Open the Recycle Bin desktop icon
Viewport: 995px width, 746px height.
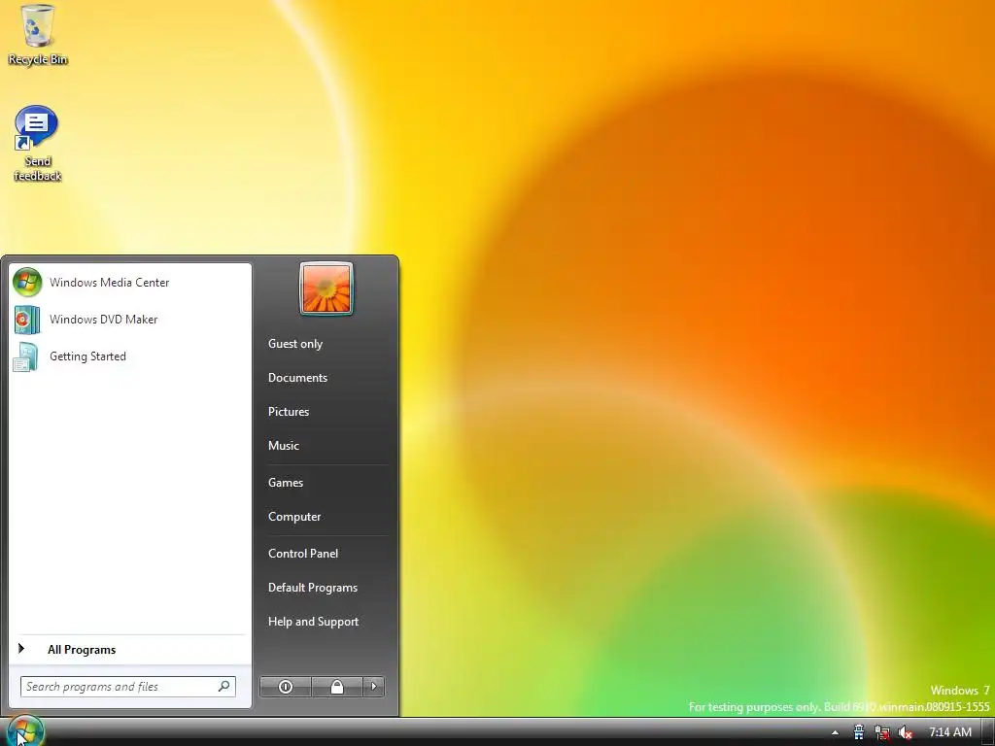[x=38, y=35]
